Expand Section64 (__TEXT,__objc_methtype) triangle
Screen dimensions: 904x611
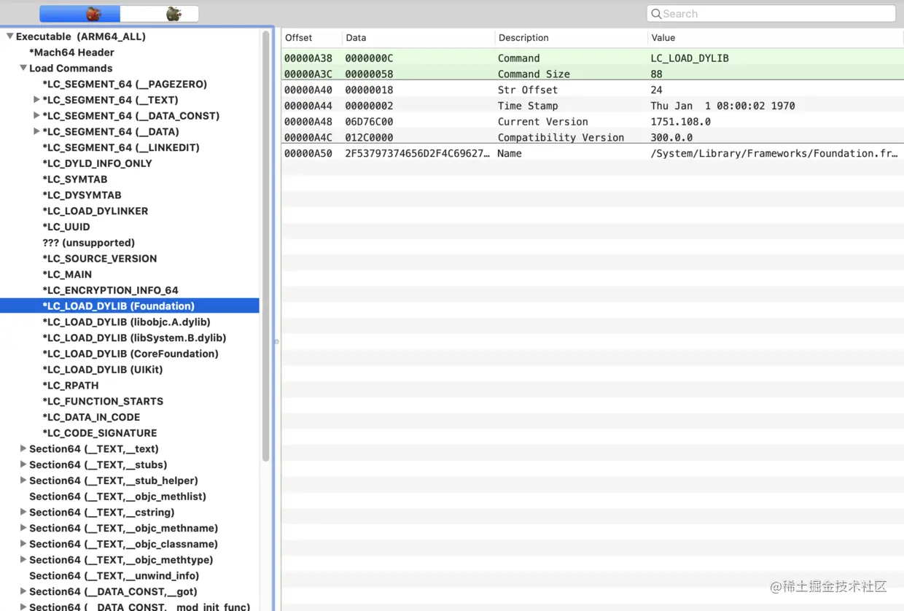click(23, 560)
